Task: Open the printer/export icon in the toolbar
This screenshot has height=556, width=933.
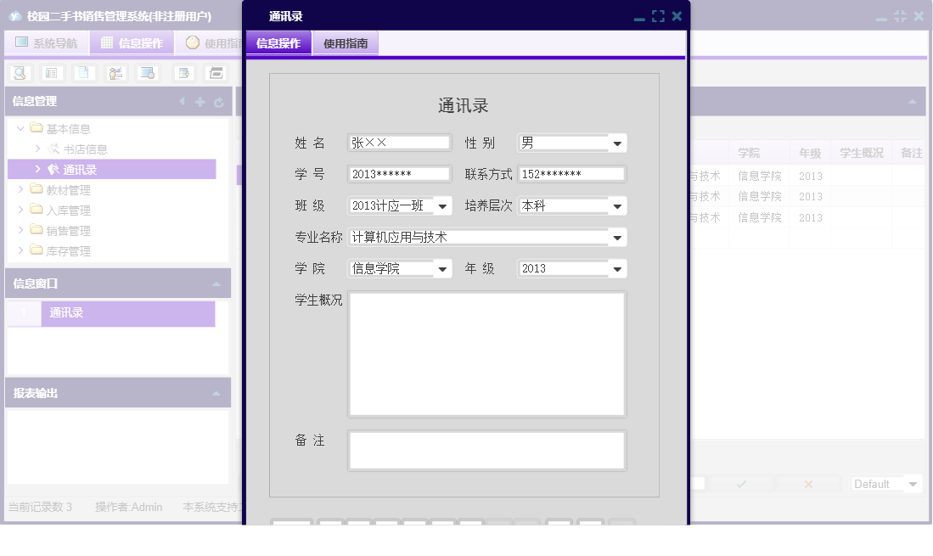Action: click(x=214, y=73)
